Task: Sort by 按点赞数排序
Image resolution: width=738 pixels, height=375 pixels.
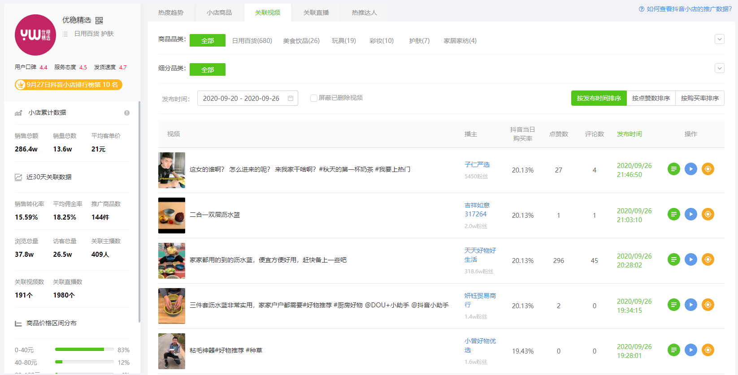Action: click(x=651, y=98)
